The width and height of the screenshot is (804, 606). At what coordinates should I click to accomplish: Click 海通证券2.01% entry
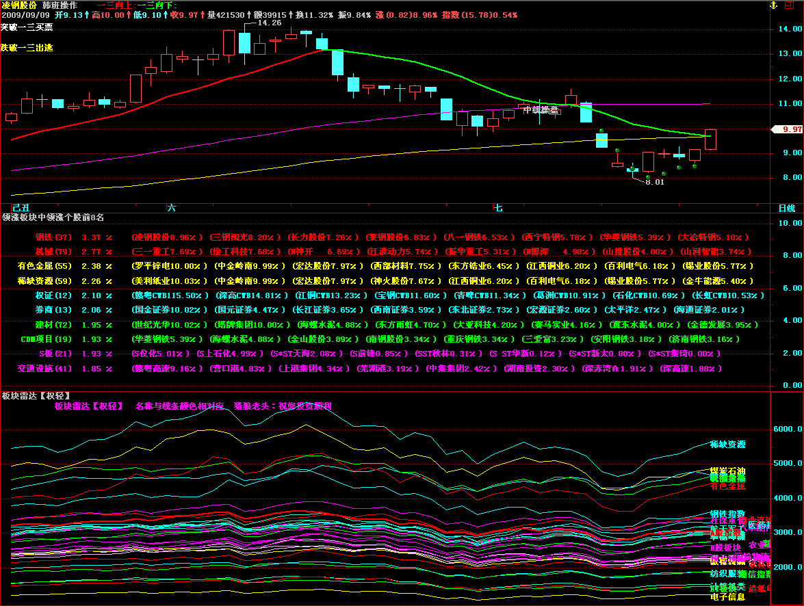(x=709, y=310)
